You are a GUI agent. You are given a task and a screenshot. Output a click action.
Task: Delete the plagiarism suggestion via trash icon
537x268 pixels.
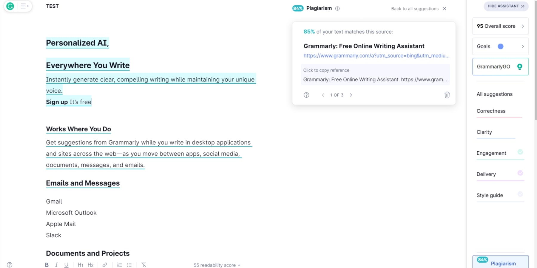[x=447, y=95]
